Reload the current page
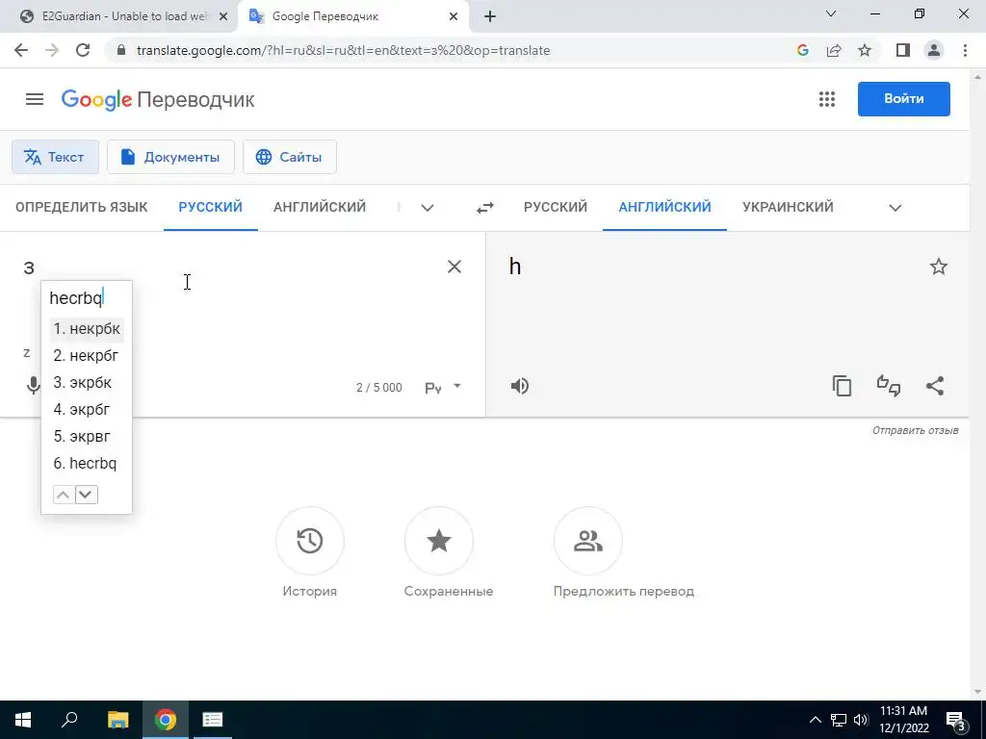This screenshot has height=739, width=986. pos(83,50)
